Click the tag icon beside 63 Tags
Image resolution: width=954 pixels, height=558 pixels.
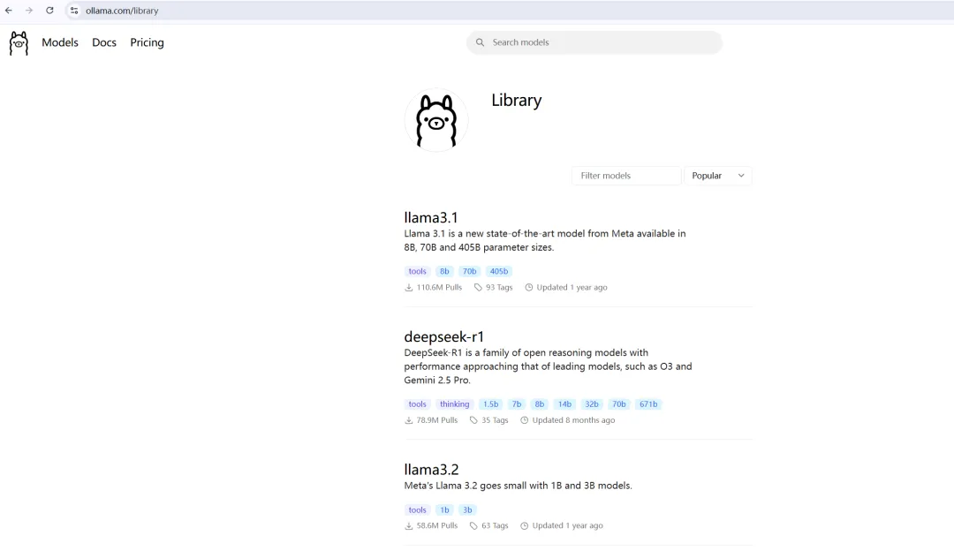473,526
